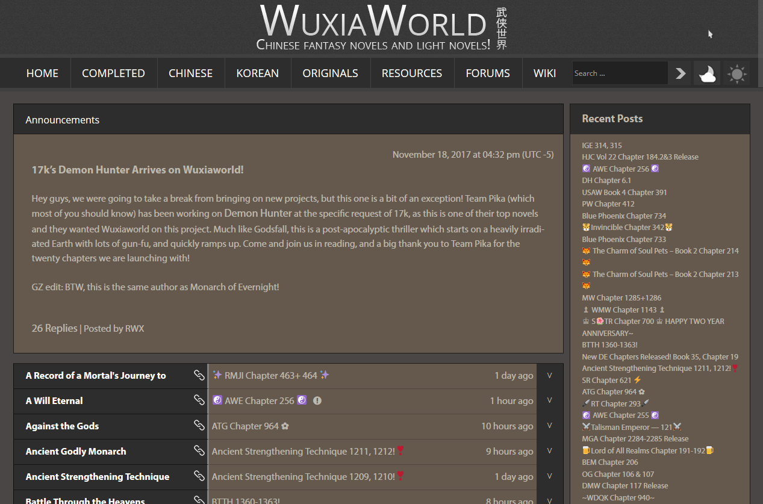The image size is (763, 504).
Task: Open recent post BEM Chapter 206
Action: coord(610,462)
